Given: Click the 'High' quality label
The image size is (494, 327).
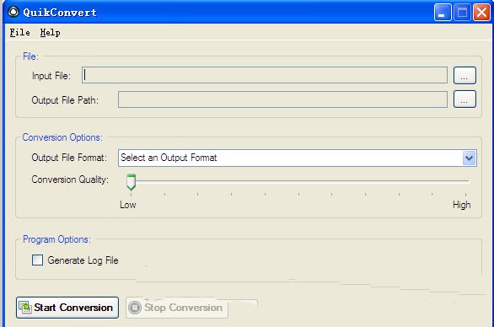Looking at the screenshot, I should tap(462, 205).
